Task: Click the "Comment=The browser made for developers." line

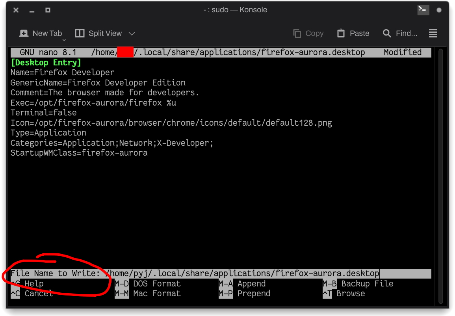Action: point(105,93)
